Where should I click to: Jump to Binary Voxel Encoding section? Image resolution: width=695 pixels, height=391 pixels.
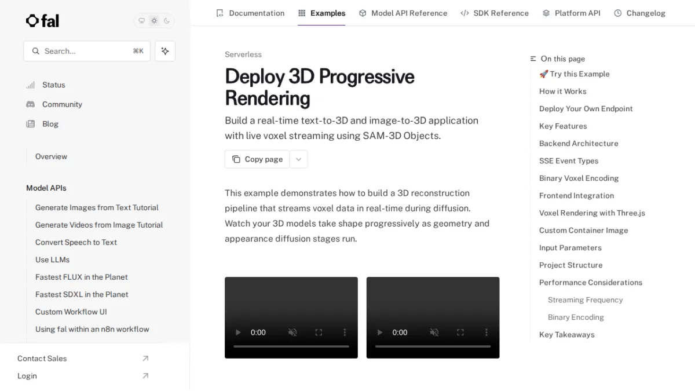click(579, 178)
